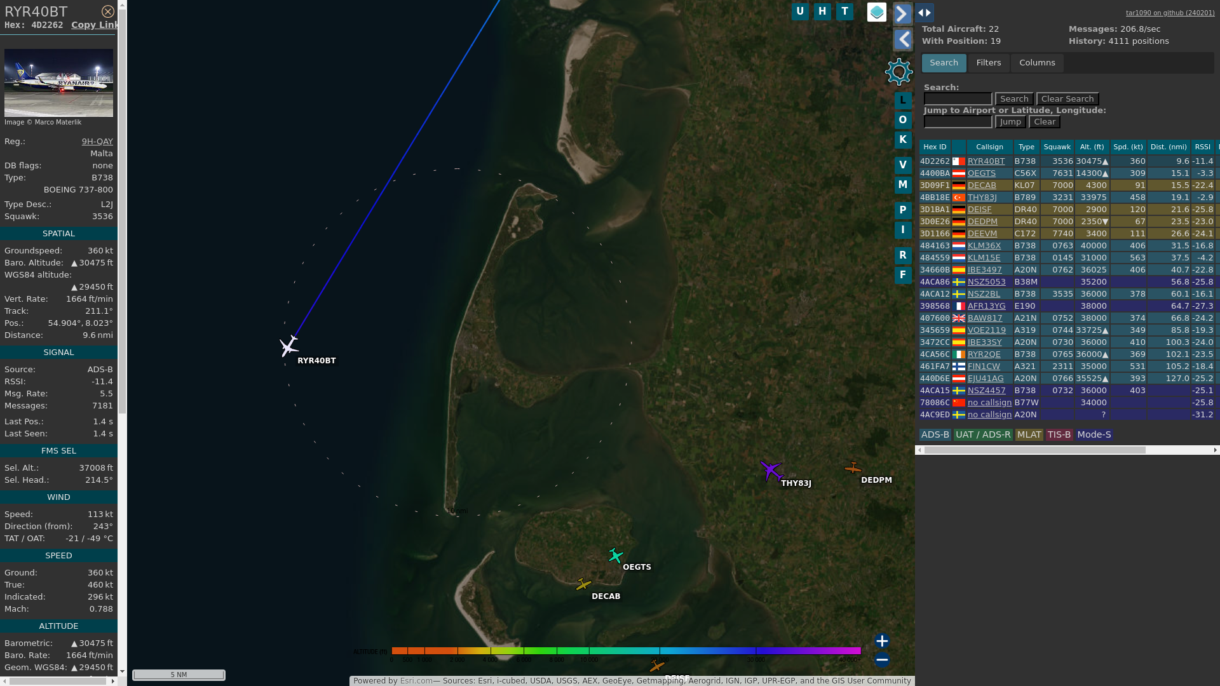Open the map layer selector icon

tap(877, 12)
